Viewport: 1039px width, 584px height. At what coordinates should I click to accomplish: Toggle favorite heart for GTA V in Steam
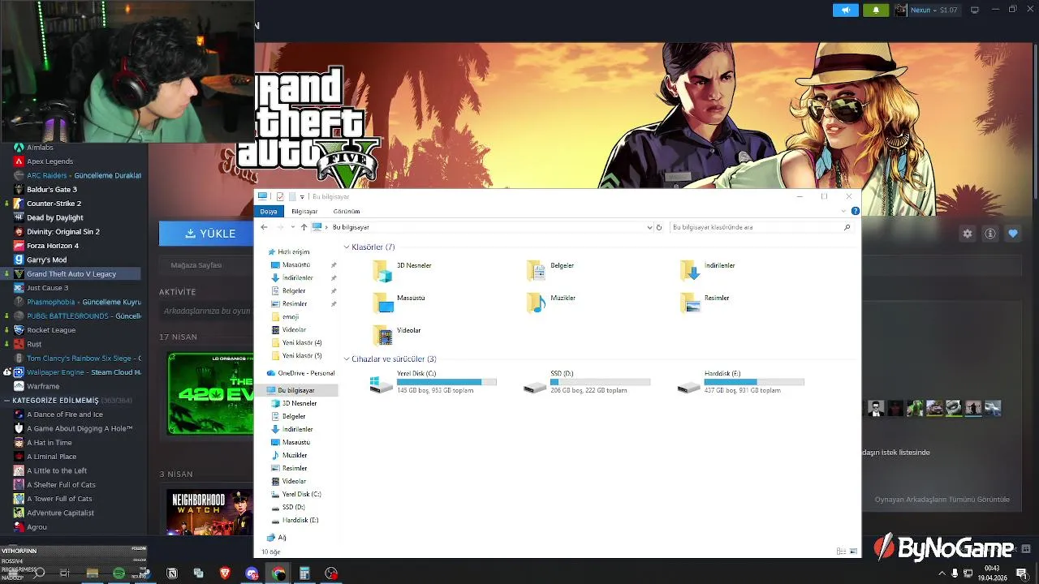pos(1013,234)
